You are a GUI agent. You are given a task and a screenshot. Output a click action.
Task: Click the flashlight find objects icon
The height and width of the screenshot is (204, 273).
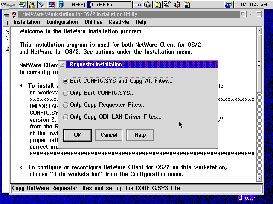(41, 5)
